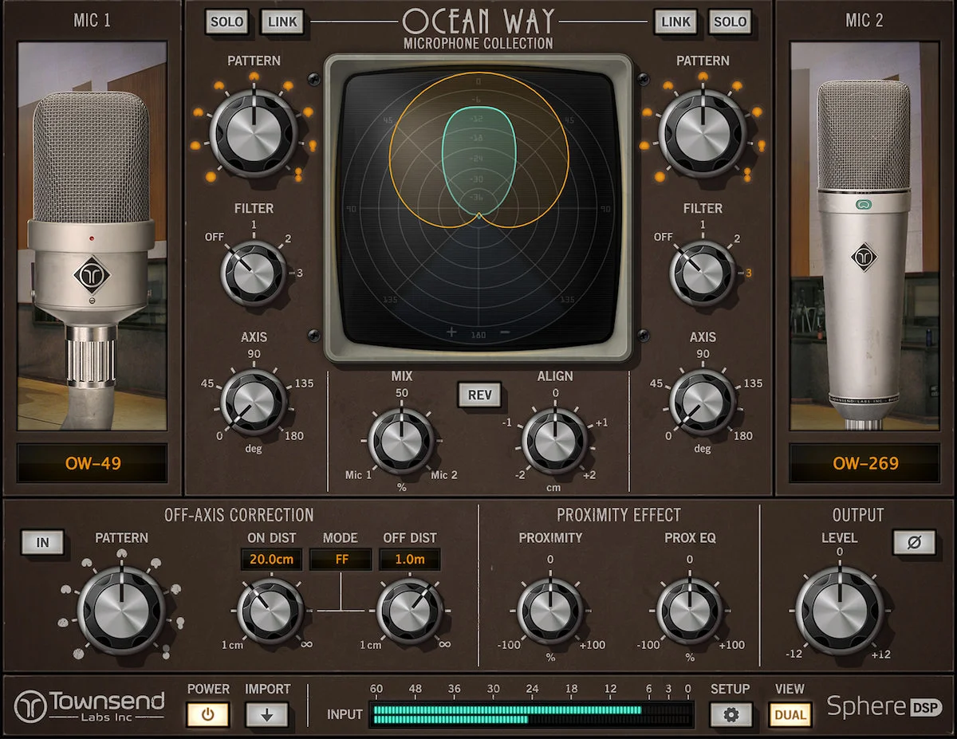The height and width of the screenshot is (739, 957).
Task: Click the Mic 1 PATTERN knob
Action: pos(254,133)
